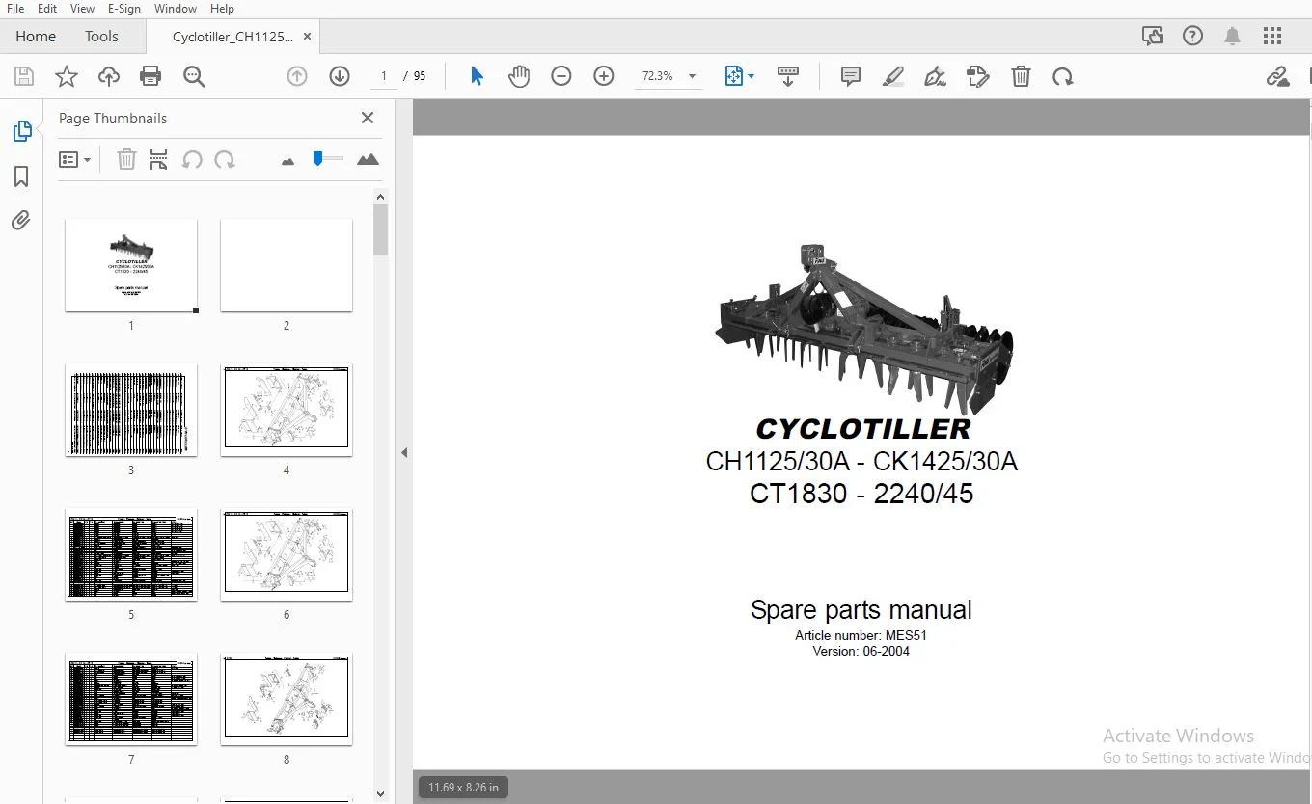Bookmark the file with the star icon

67,76
